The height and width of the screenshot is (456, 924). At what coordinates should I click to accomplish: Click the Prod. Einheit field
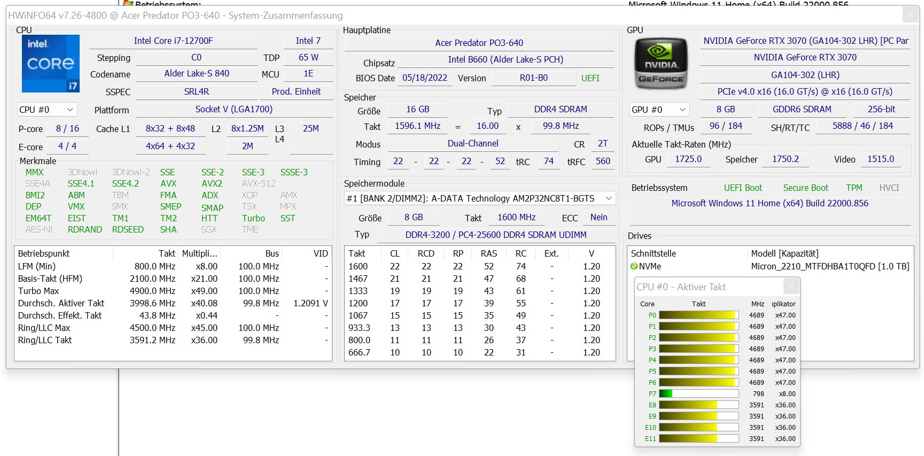click(296, 91)
